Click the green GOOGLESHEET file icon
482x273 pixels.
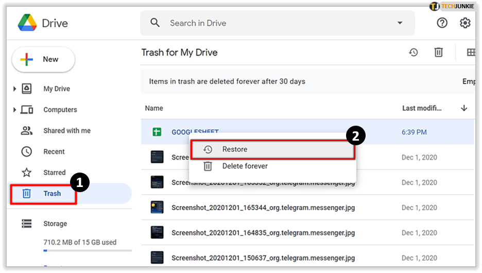(x=157, y=132)
